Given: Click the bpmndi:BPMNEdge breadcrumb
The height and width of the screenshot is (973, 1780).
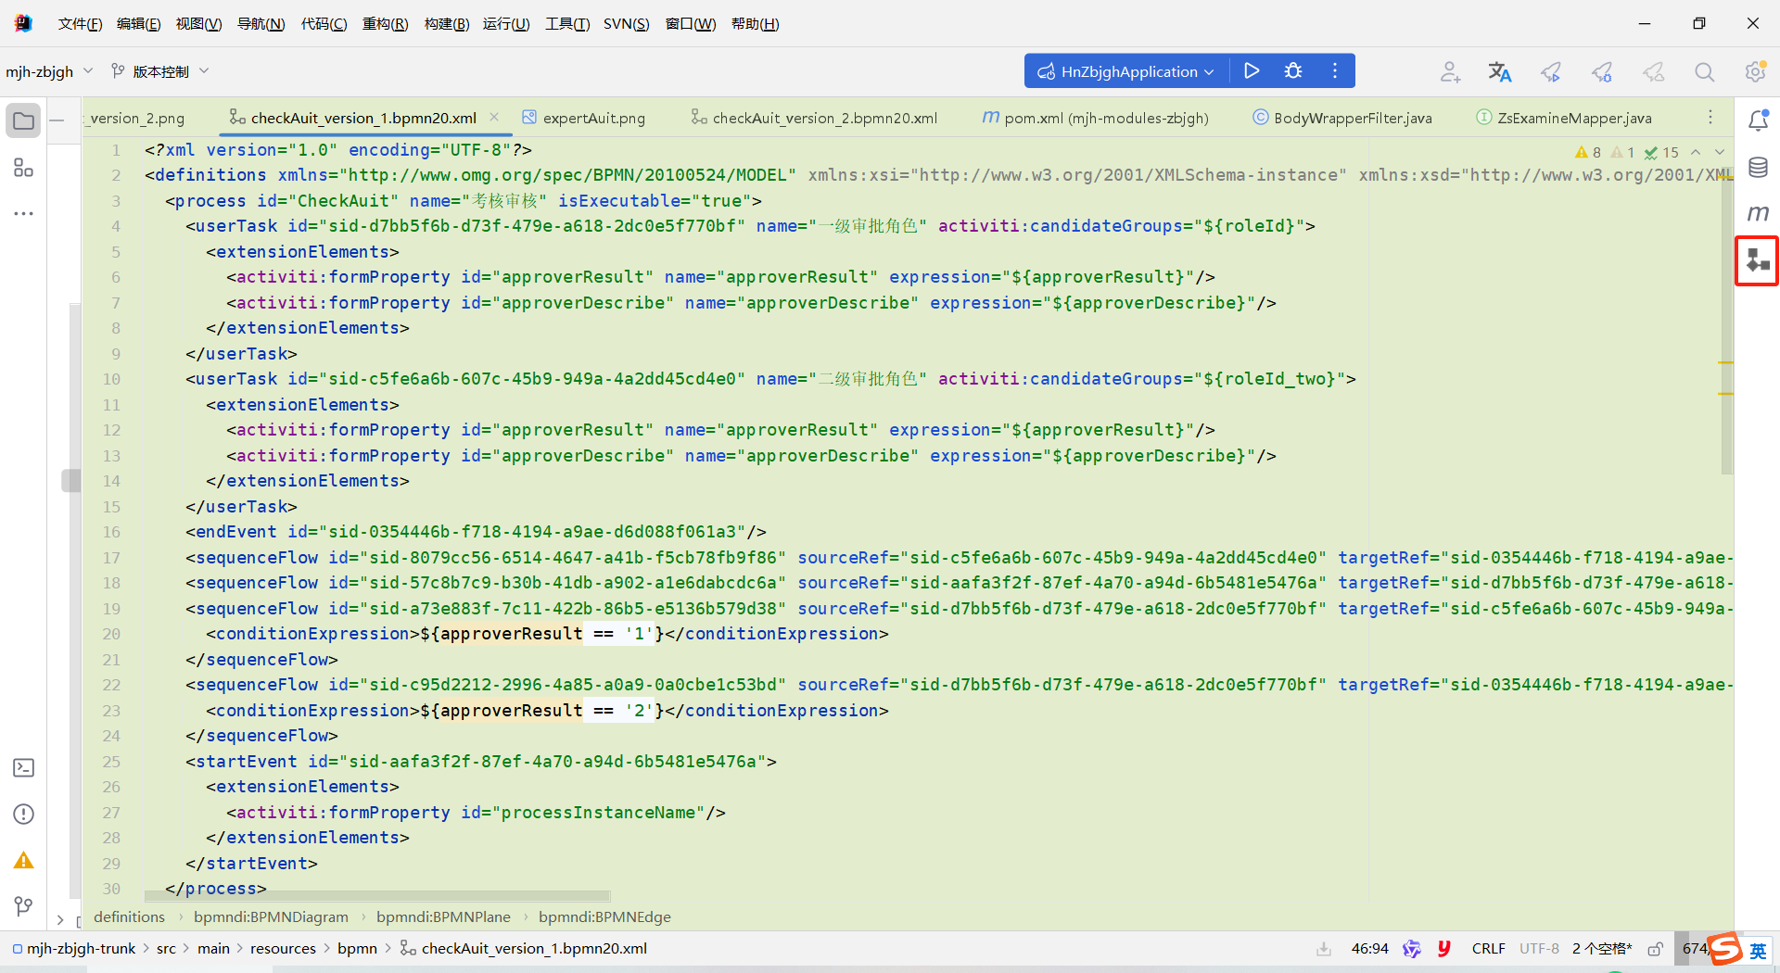Looking at the screenshot, I should tap(605, 916).
